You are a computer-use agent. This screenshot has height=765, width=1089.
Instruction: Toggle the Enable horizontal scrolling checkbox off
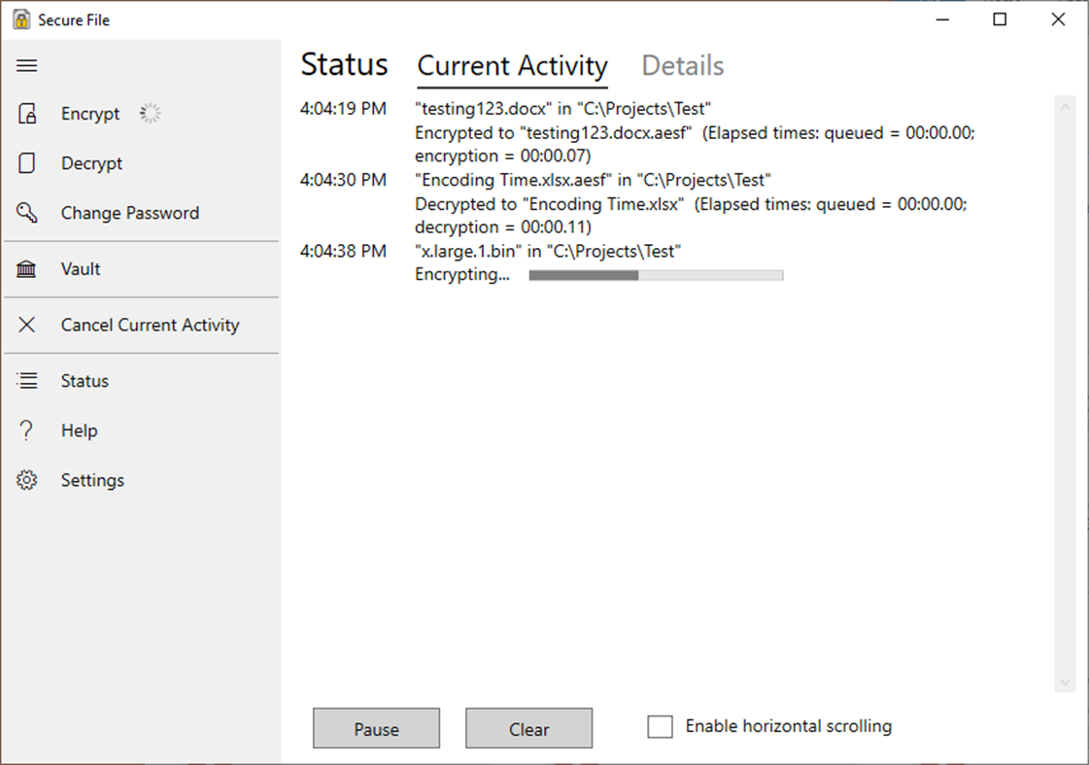coord(660,726)
